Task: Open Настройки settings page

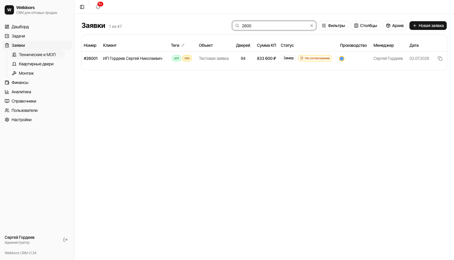Action: 37,120
